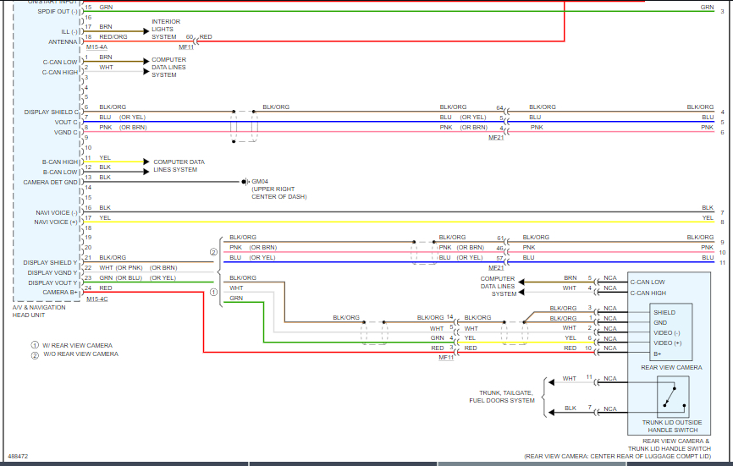Viewport: 733px width, 466px height.
Task: Click the W/ Rear View Camera legend entry
Action: point(72,346)
